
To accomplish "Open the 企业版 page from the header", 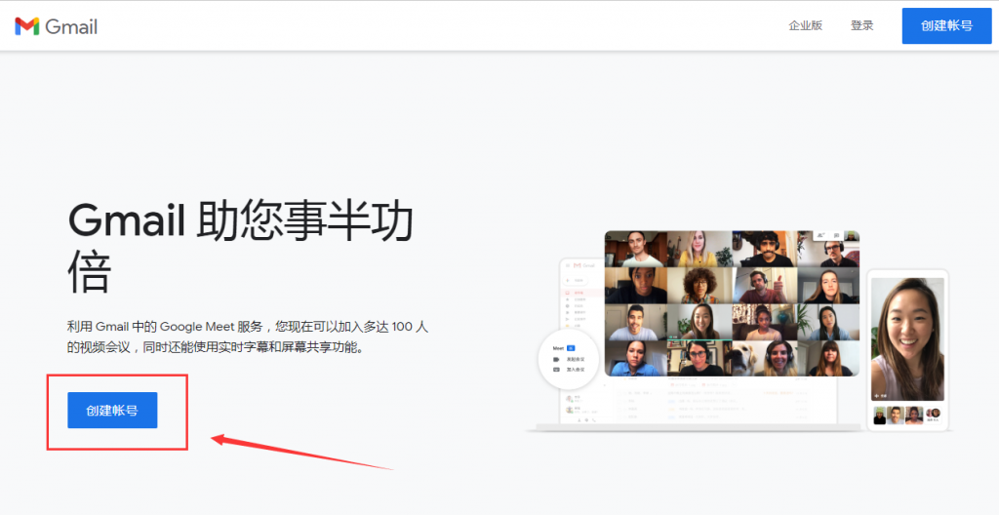I will pos(805,25).
